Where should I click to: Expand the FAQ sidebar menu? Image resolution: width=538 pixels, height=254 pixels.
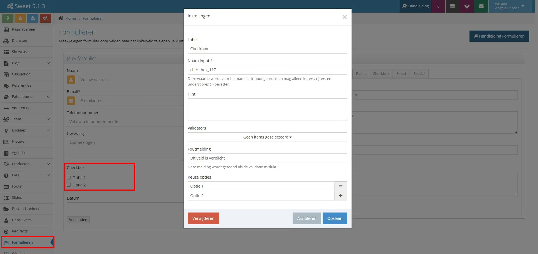pos(27,175)
